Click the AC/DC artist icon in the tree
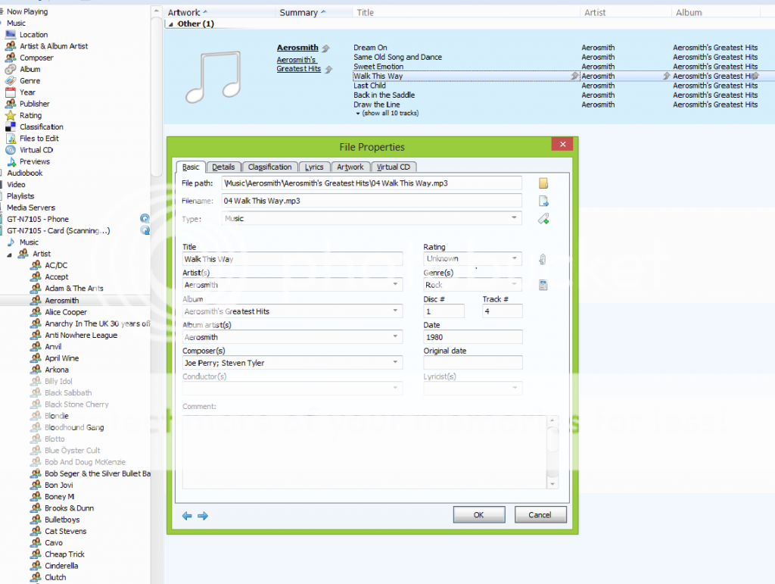This screenshot has width=775, height=584. click(x=36, y=265)
